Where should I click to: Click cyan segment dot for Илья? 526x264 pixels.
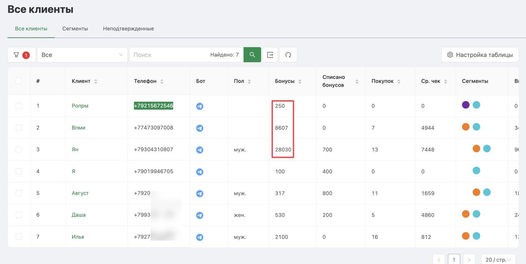coord(476,236)
